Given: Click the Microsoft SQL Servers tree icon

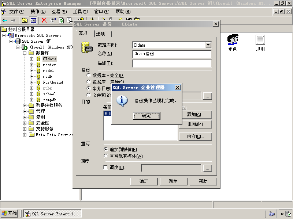Looking at the screenshot, I should point(11,35).
